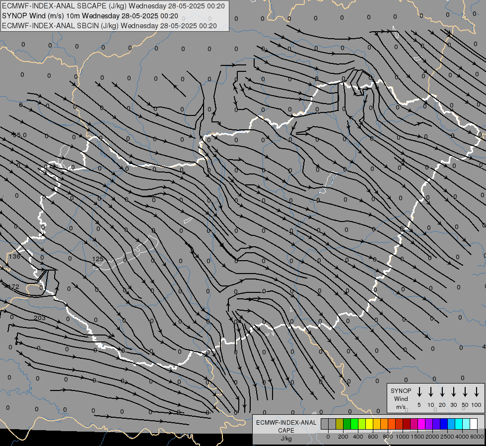
Task: Click the 4000 tick label on colorbar
Action: coord(462,437)
